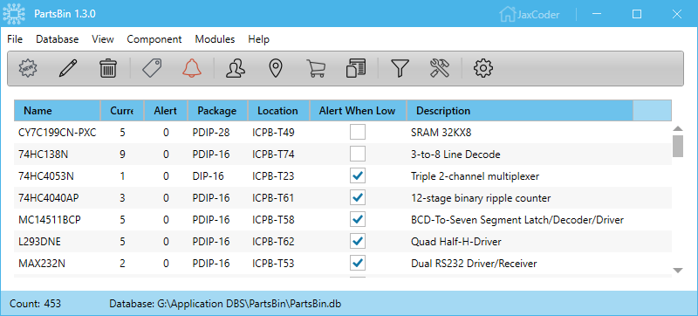Click Triple 2-channel multiplexer description
This screenshot has width=698, height=316.
pos(475,175)
